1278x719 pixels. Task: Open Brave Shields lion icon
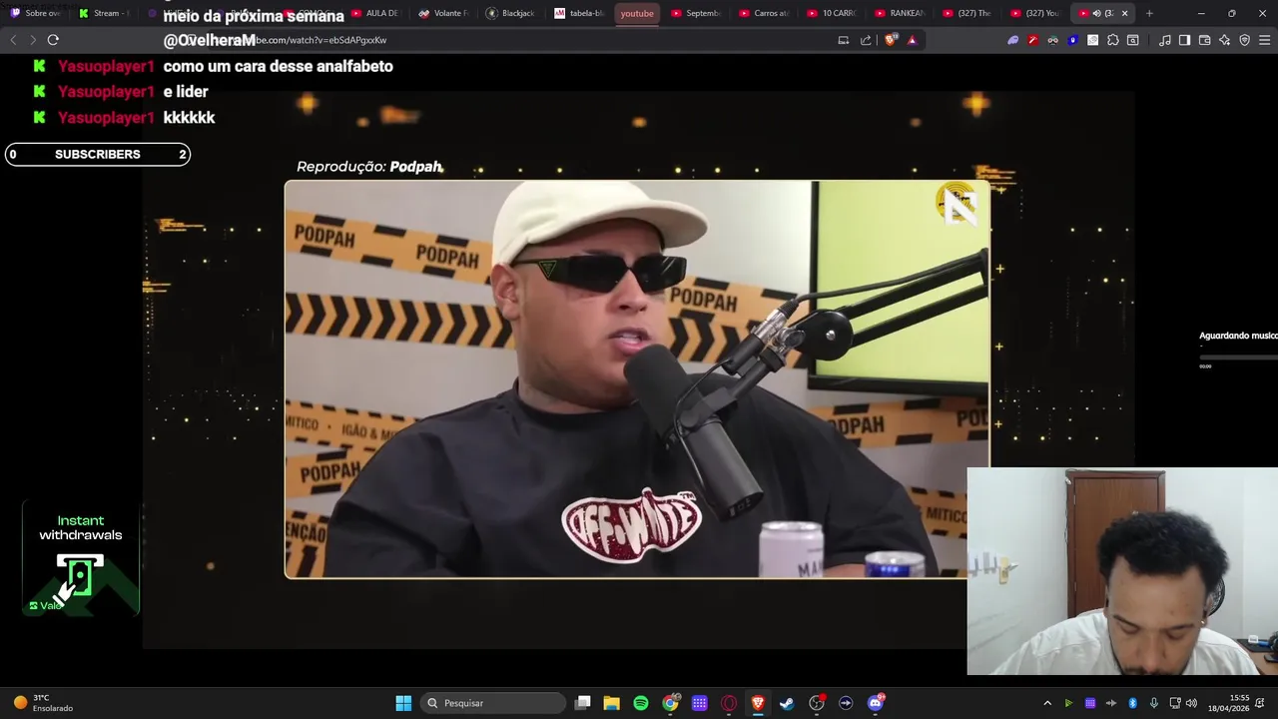(891, 40)
